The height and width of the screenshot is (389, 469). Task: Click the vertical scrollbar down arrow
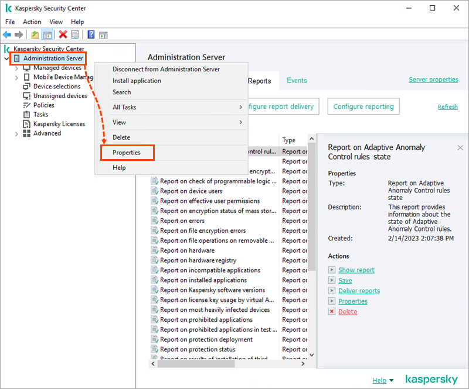click(312, 354)
